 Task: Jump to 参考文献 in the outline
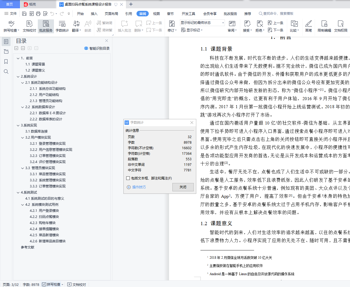pos(28,247)
